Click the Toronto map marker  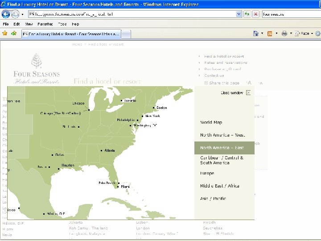tap(121, 100)
